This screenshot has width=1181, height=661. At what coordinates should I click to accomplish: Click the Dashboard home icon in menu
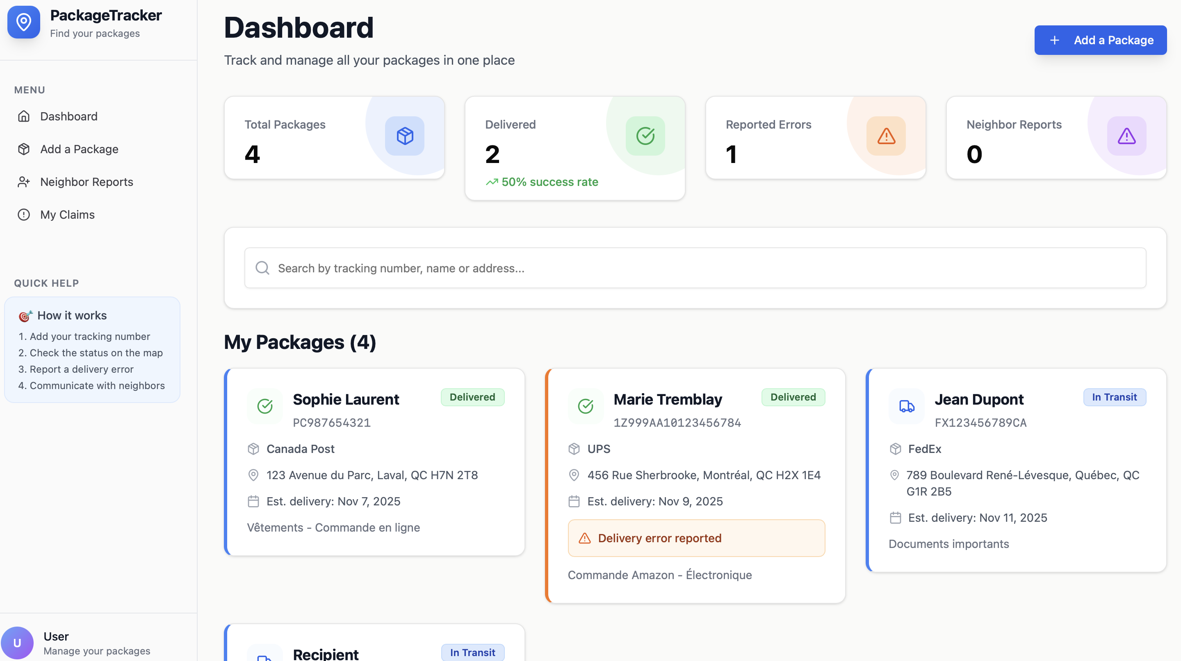(x=24, y=116)
